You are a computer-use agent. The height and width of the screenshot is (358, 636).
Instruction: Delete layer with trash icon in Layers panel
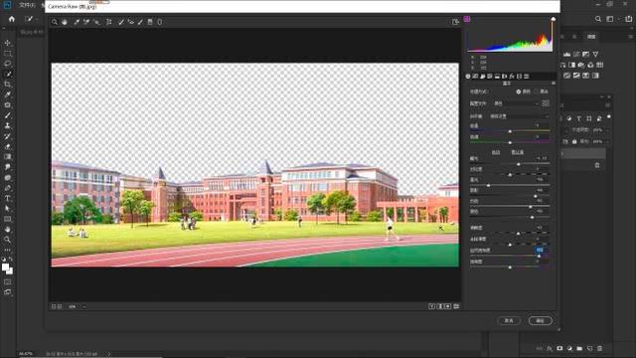(599, 348)
